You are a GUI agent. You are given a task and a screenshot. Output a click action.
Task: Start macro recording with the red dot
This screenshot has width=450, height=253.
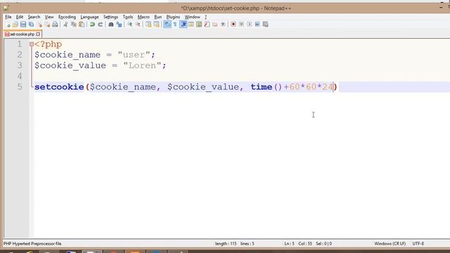[x=233, y=25]
